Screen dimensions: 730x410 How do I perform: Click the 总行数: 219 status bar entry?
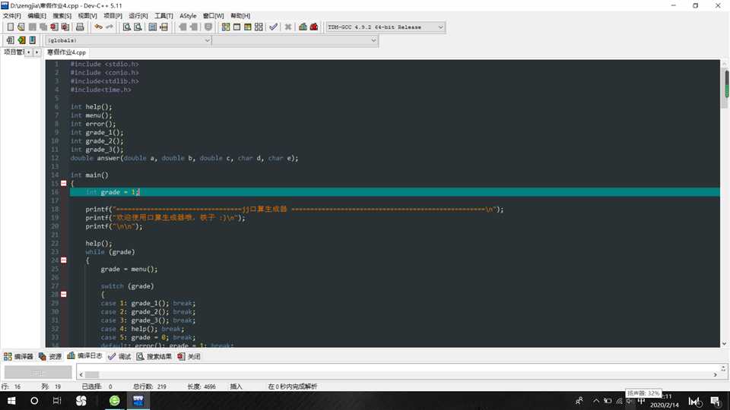point(150,386)
